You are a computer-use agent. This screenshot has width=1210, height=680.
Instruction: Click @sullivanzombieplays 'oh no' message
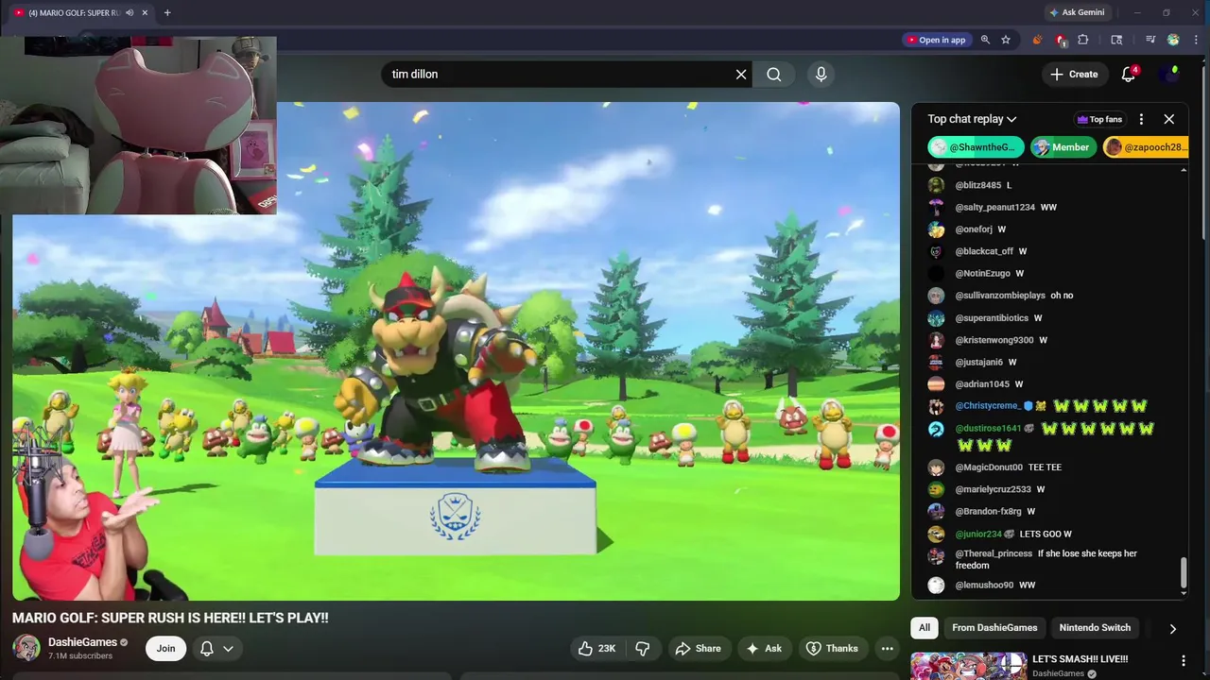pyautogui.click(x=1013, y=296)
